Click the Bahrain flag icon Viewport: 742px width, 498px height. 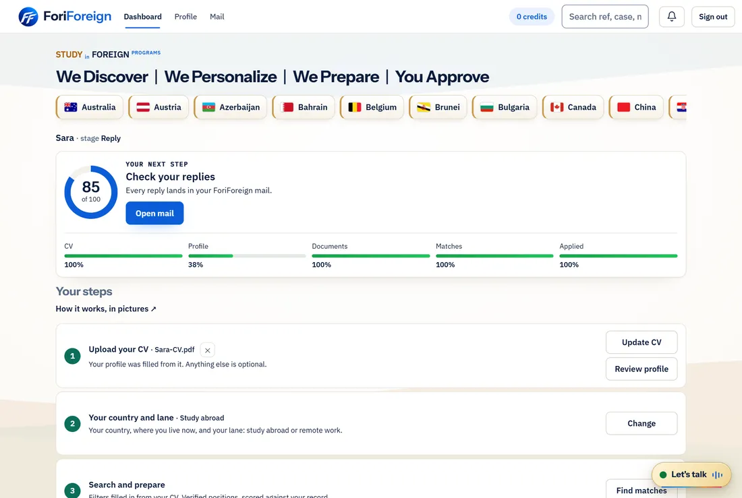tap(287, 107)
